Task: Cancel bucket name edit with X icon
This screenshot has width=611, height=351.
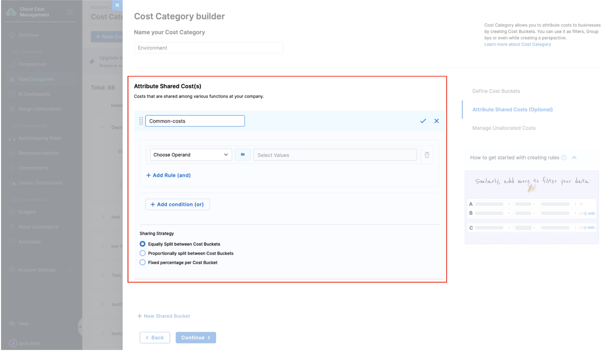Action: [436, 121]
